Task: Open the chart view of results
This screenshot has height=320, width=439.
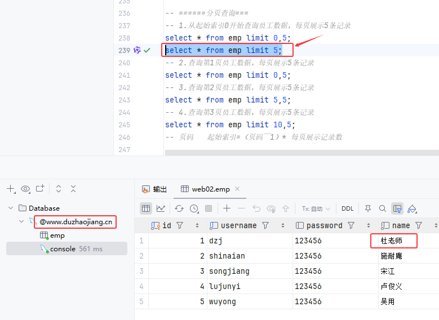Action: point(161,208)
